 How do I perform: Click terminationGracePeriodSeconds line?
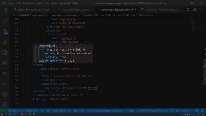tap(58, 95)
